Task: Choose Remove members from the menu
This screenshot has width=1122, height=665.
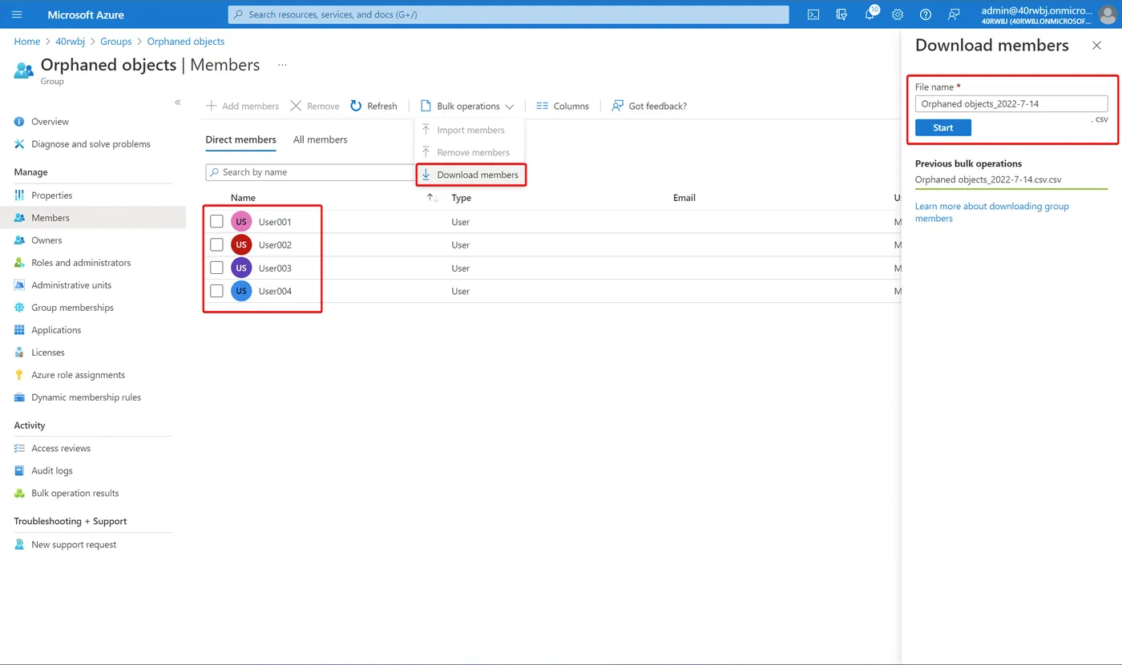Action: pyautogui.click(x=470, y=152)
